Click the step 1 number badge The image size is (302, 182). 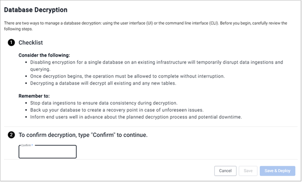(x=10, y=42)
